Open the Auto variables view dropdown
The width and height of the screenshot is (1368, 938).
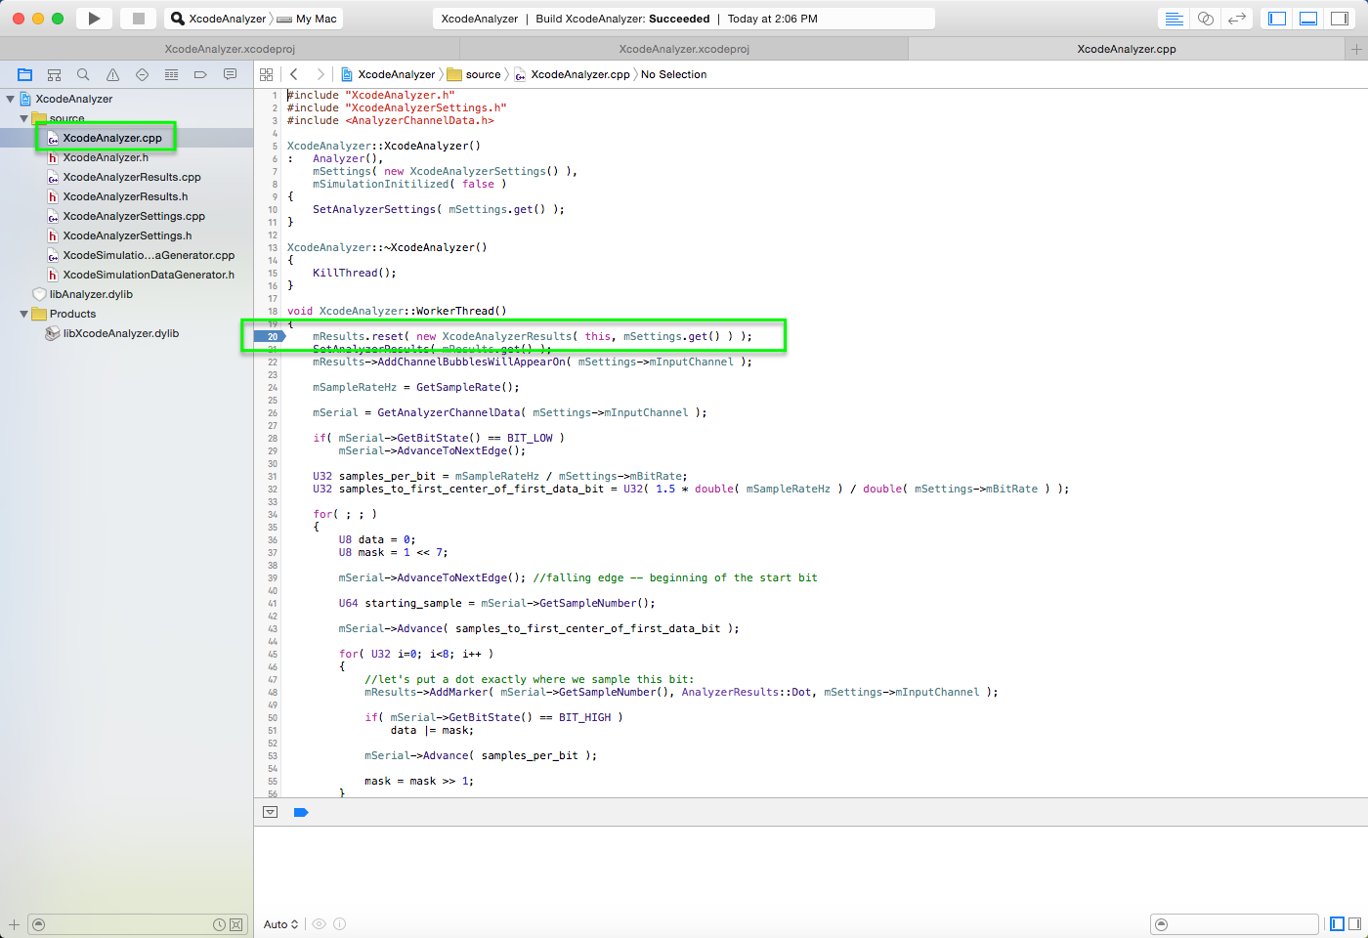pos(280,924)
